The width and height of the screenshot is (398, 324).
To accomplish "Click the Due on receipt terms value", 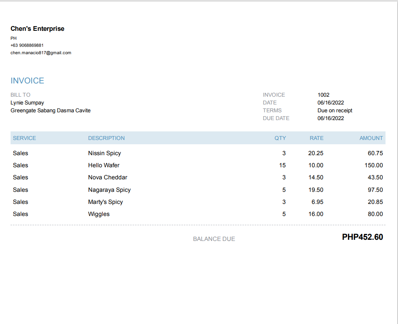I will coord(335,110).
